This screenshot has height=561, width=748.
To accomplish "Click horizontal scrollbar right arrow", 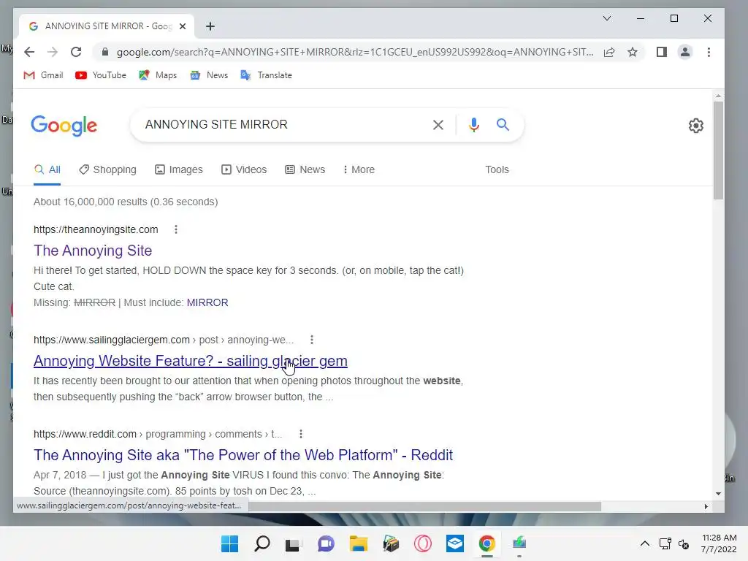I will click(706, 506).
